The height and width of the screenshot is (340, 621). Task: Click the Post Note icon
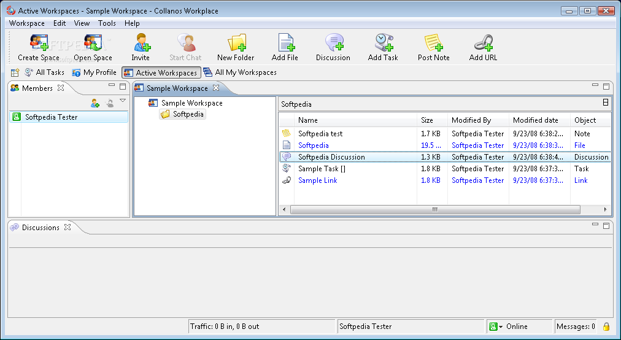tap(434, 43)
